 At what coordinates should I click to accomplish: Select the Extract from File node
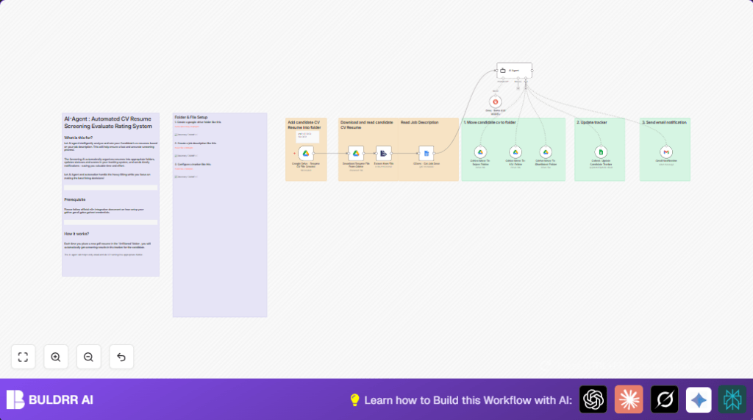click(x=383, y=153)
